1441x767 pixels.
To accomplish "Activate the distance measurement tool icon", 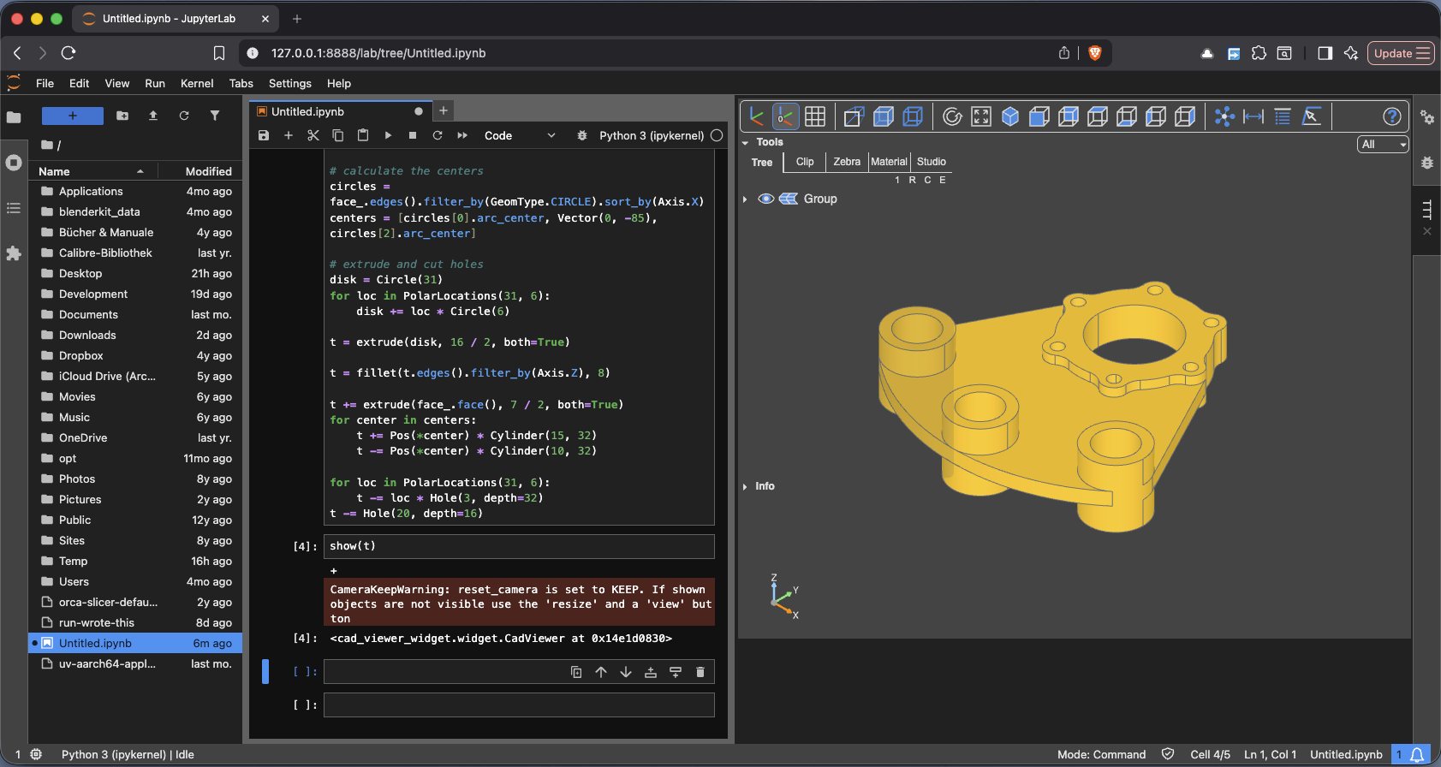I will pyautogui.click(x=1253, y=116).
